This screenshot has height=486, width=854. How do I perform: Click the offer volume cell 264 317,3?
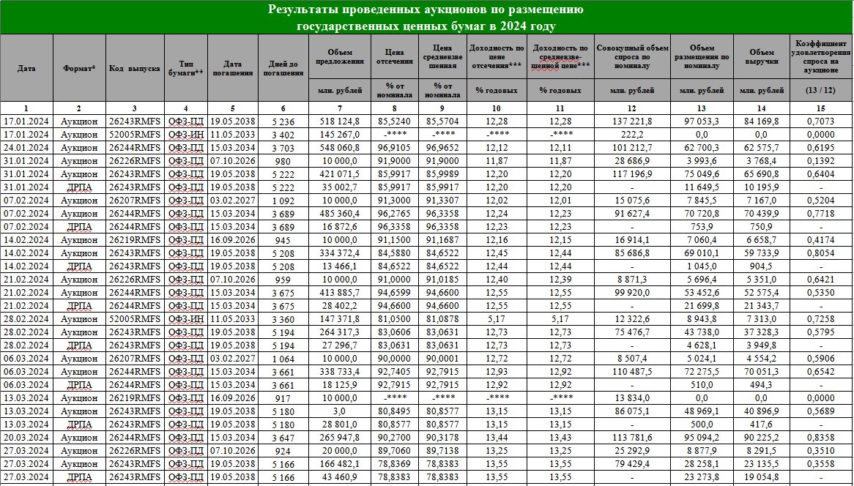pos(340,332)
